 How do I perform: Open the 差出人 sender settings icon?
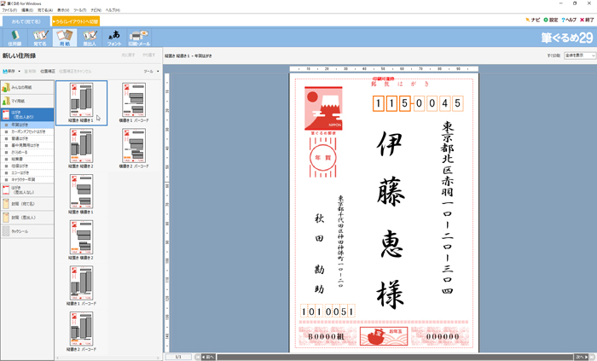click(90, 37)
